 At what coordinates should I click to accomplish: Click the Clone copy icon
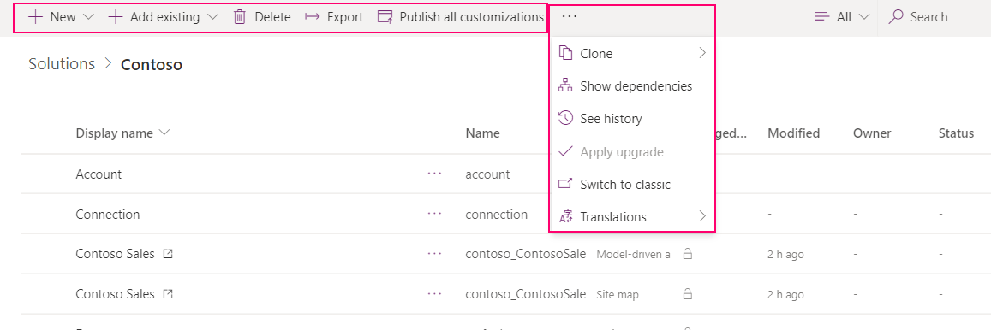pyautogui.click(x=565, y=54)
